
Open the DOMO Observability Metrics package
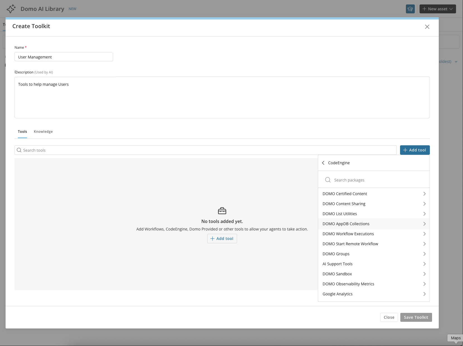point(374,284)
